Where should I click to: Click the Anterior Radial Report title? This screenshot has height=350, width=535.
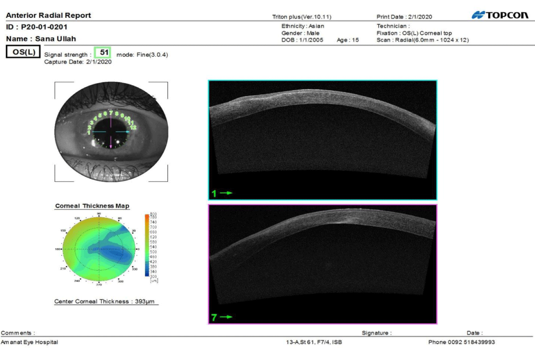(x=48, y=16)
